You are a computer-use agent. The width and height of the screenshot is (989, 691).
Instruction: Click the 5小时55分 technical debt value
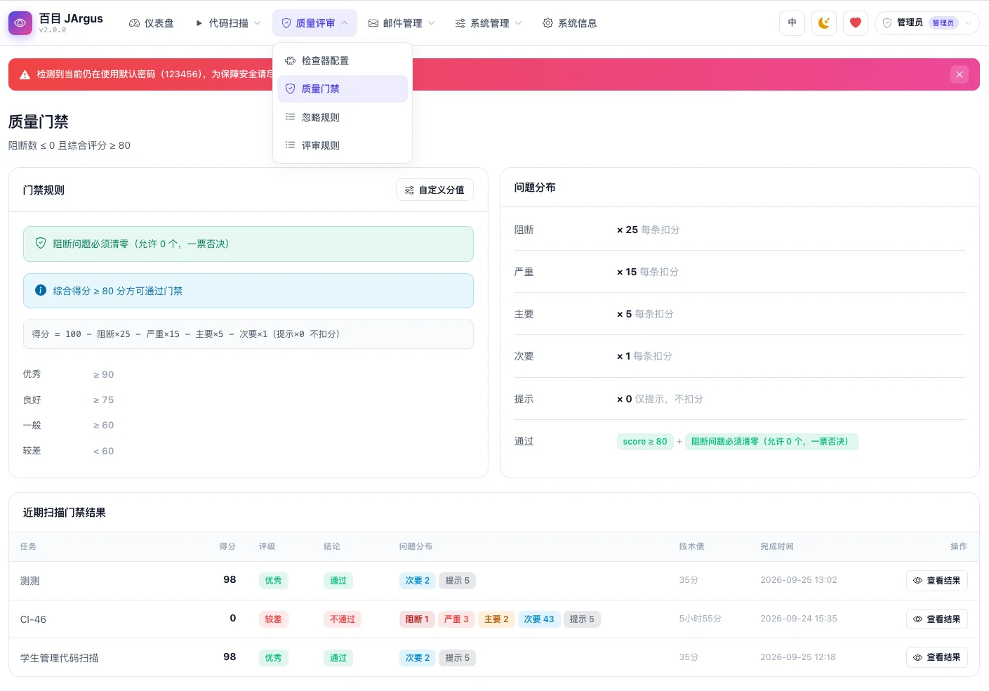(x=700, y=619)
